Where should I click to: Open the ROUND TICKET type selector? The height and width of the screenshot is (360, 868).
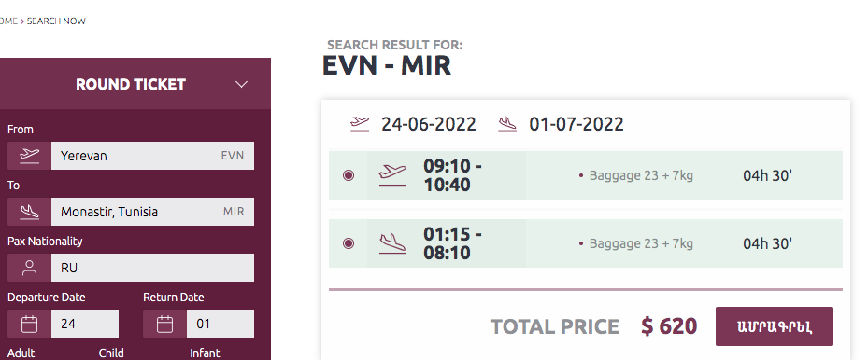point(131,84)
